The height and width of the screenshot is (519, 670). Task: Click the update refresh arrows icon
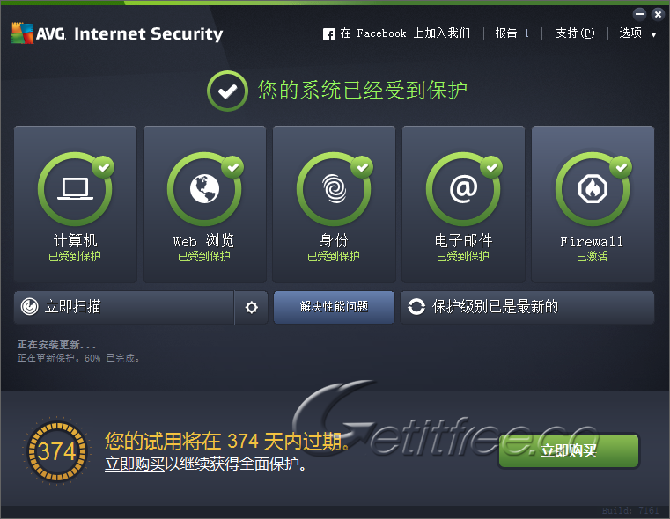pyautogui.click(x=416, y=307)
